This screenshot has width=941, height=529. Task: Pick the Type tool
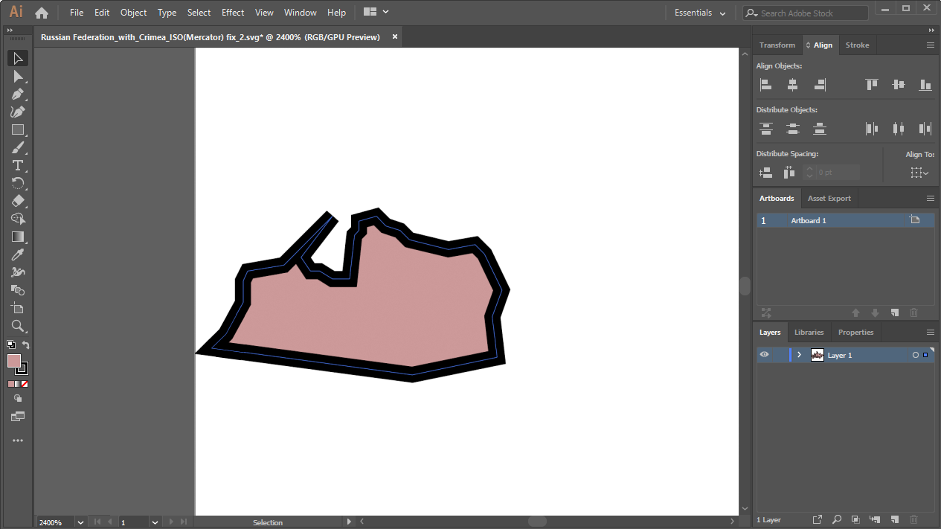click(x=18, y=165)
